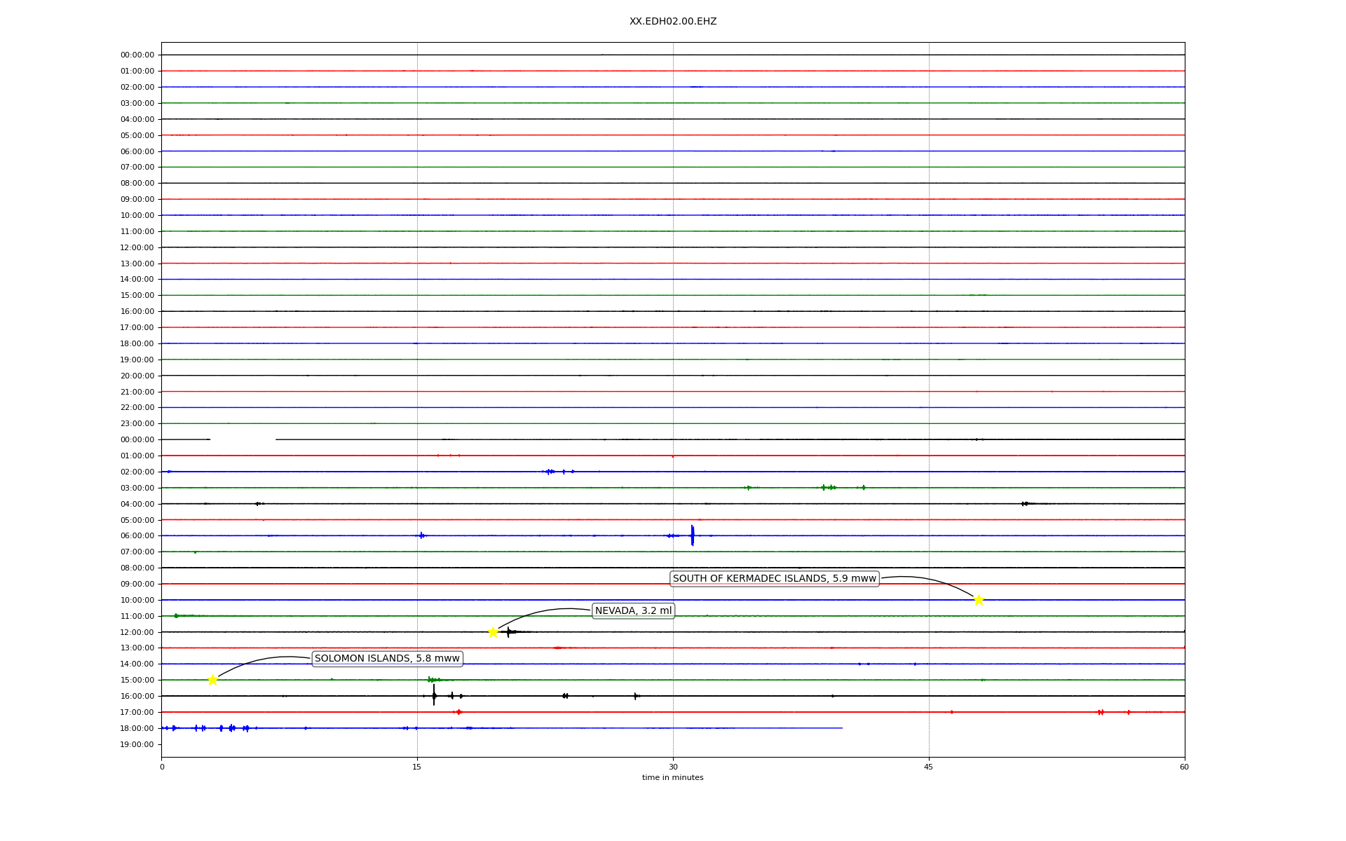The width and height of the screenshot is (1346, 841).
Task: Click the gap in the second 00:00:00 trace
Action: click(x=243, y=439)
